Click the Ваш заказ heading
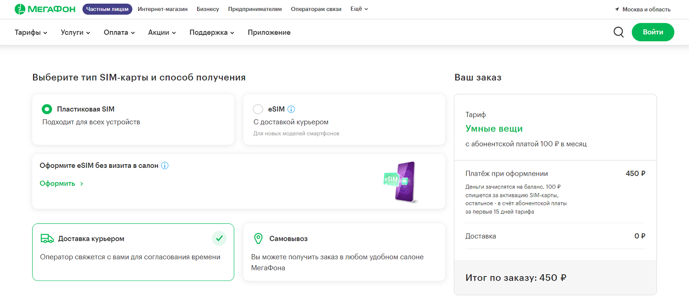689x305 pixels. [x=478, y=78]
